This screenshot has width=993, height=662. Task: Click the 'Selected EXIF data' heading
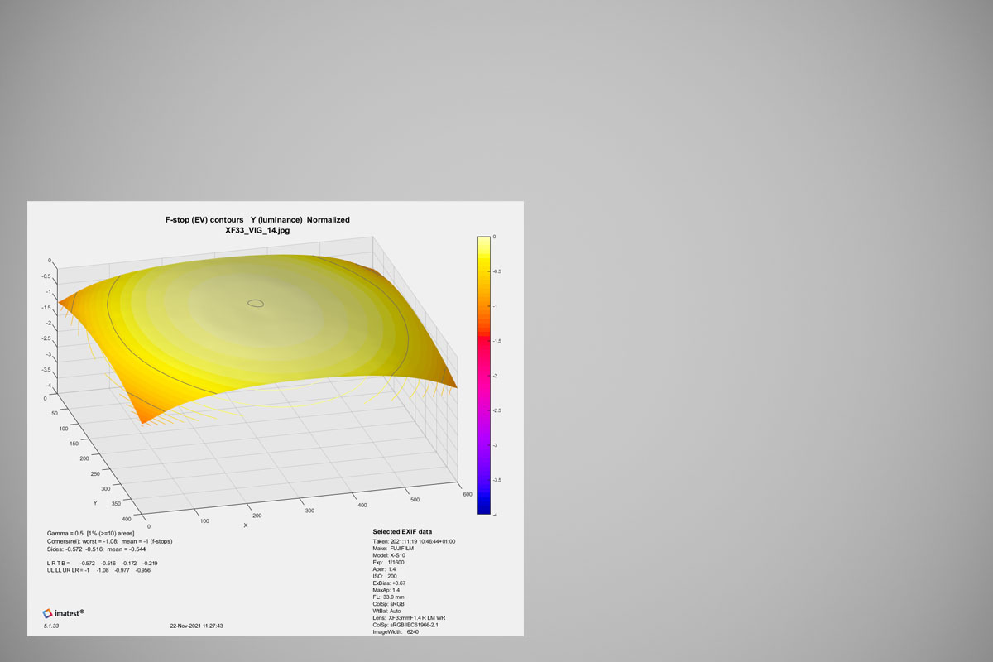pos(402,531)
